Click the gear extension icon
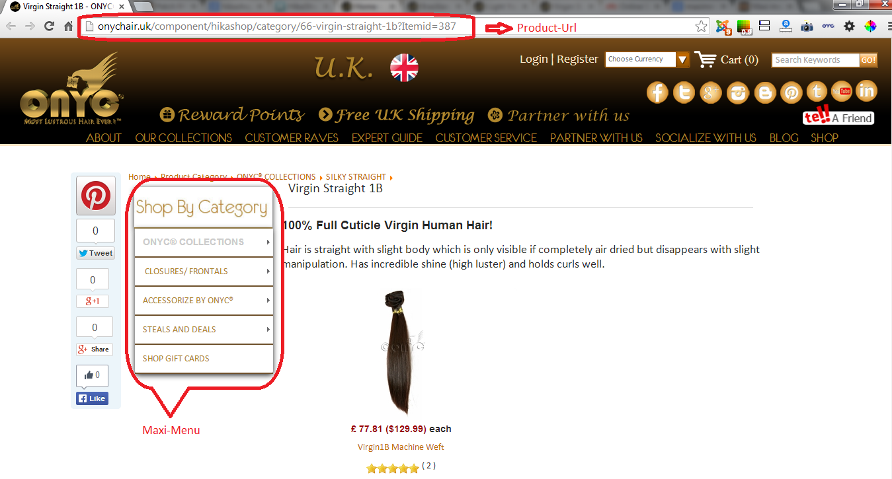The height and width of the screenshot is (479, 892). (849, 26)
